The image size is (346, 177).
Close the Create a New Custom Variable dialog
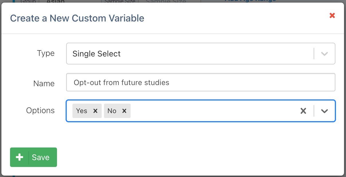[332, 15]
